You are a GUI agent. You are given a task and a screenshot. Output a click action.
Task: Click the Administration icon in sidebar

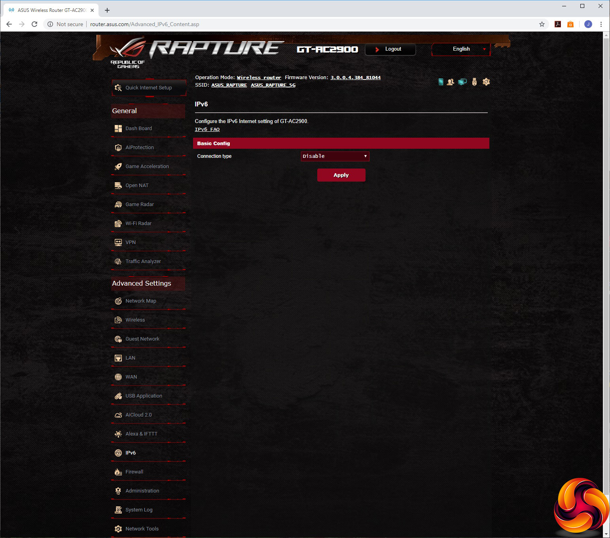[x=118, y=491]
